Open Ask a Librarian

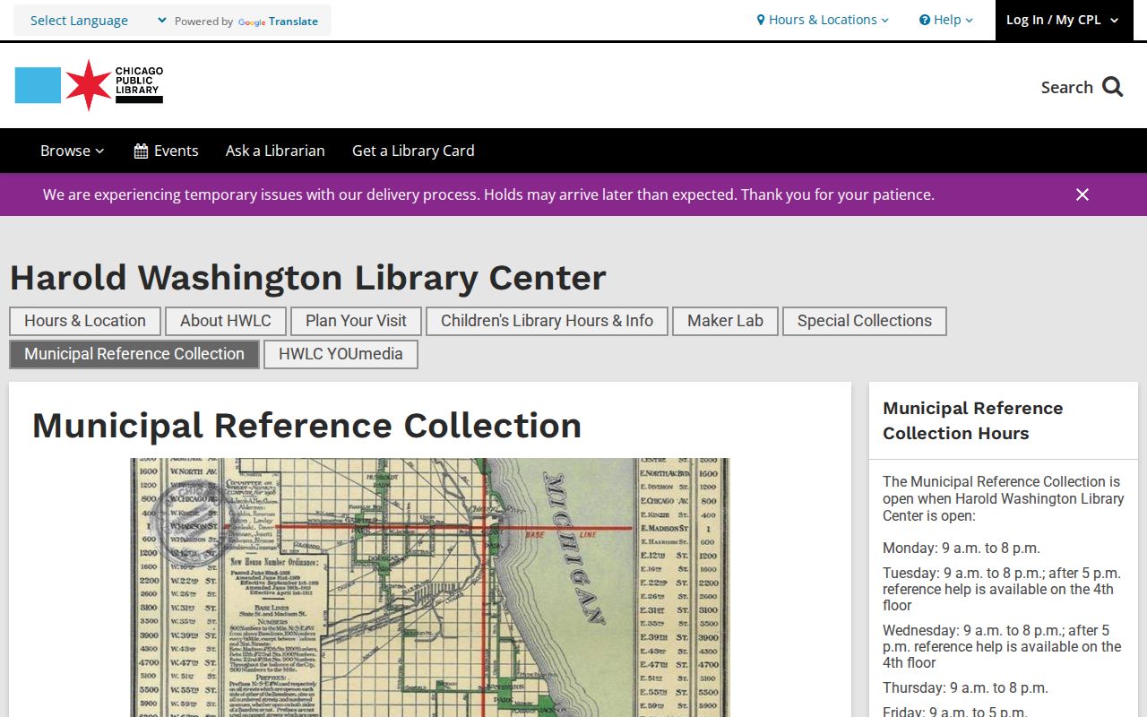[x=275, y=151]
